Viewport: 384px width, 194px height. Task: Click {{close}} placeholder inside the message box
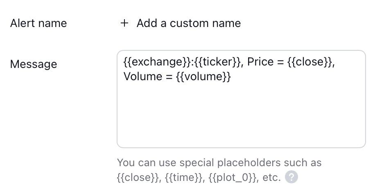point(310,62)
